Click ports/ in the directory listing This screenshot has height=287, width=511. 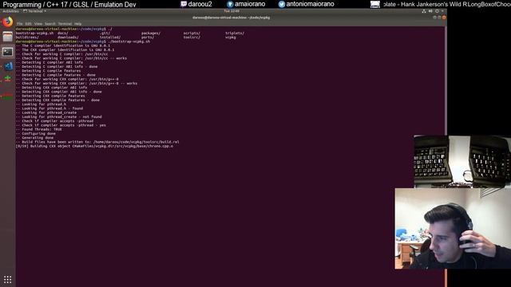coord(148,37)
